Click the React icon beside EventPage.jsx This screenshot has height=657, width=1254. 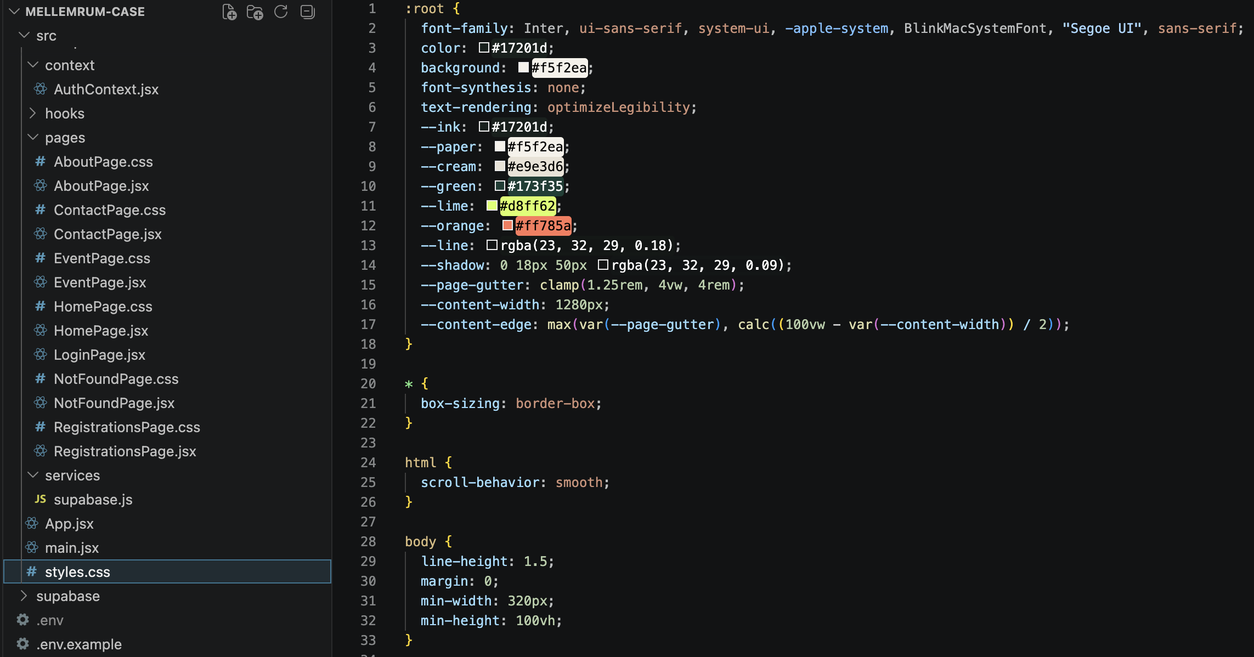[x=41, y=282]
